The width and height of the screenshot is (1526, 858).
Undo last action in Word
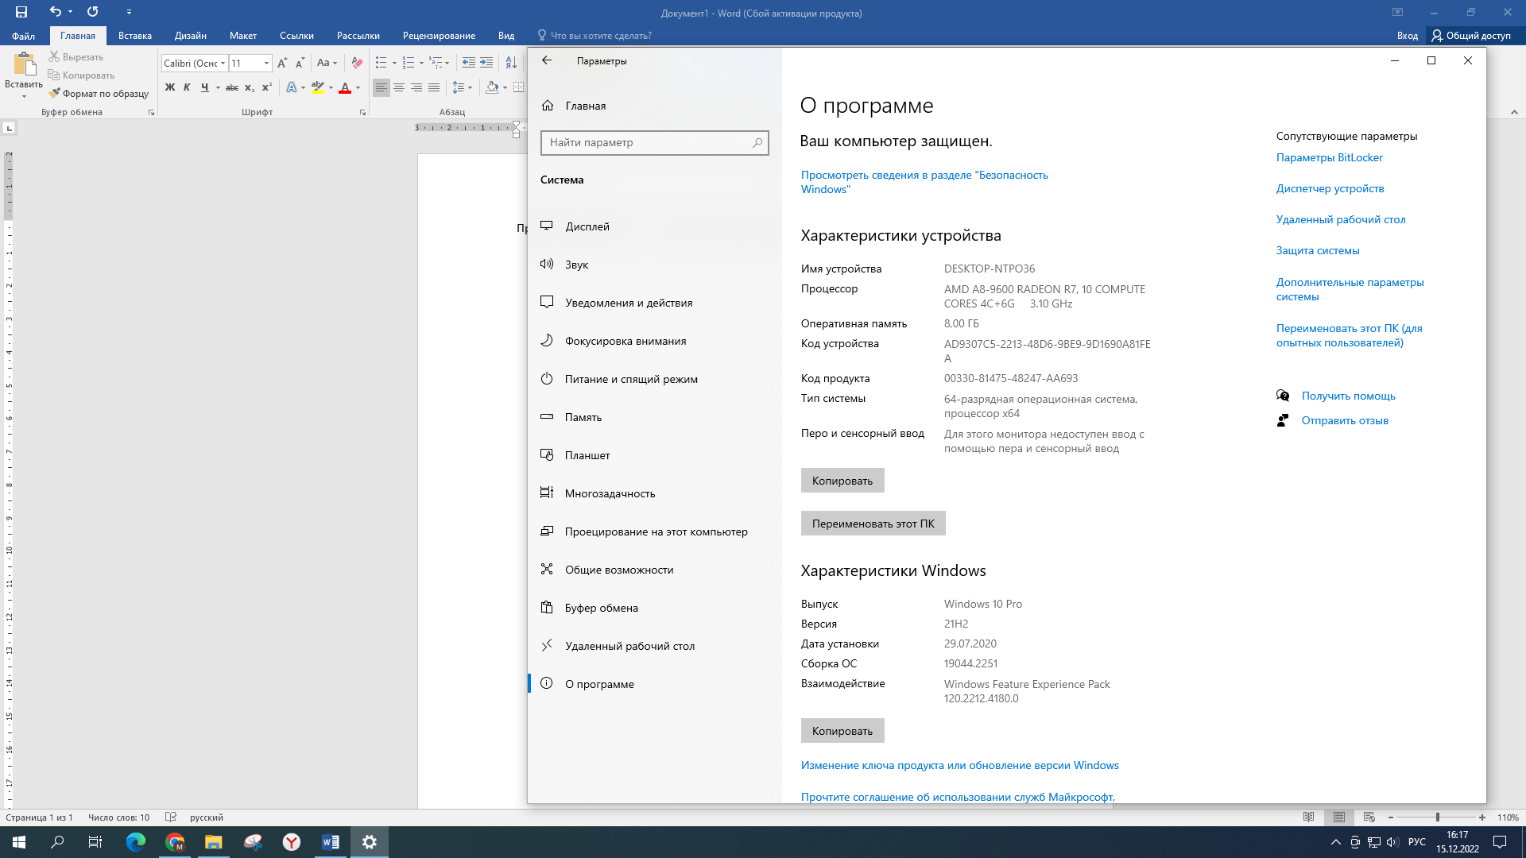(55, 12)
